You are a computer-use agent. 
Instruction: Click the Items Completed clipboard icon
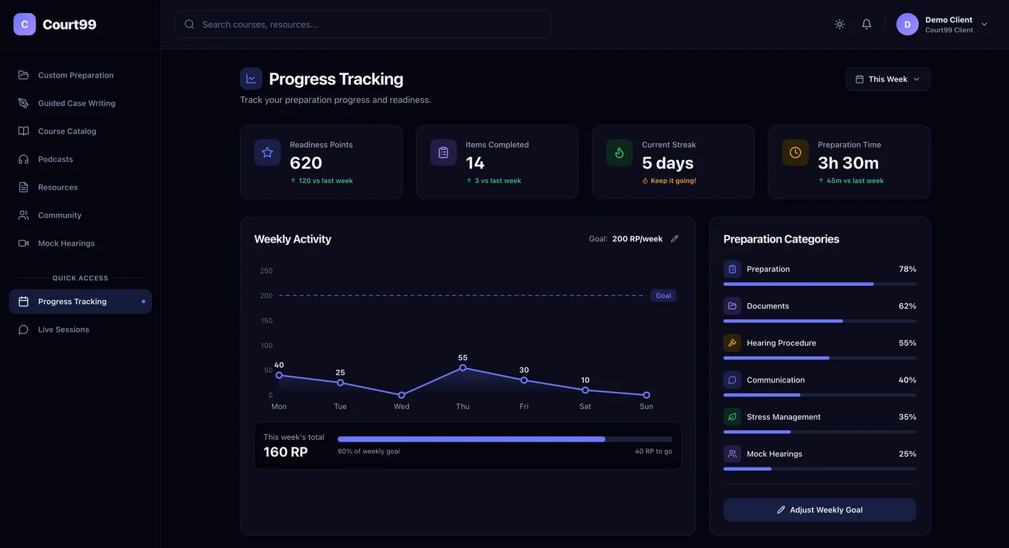coord(443,153)
